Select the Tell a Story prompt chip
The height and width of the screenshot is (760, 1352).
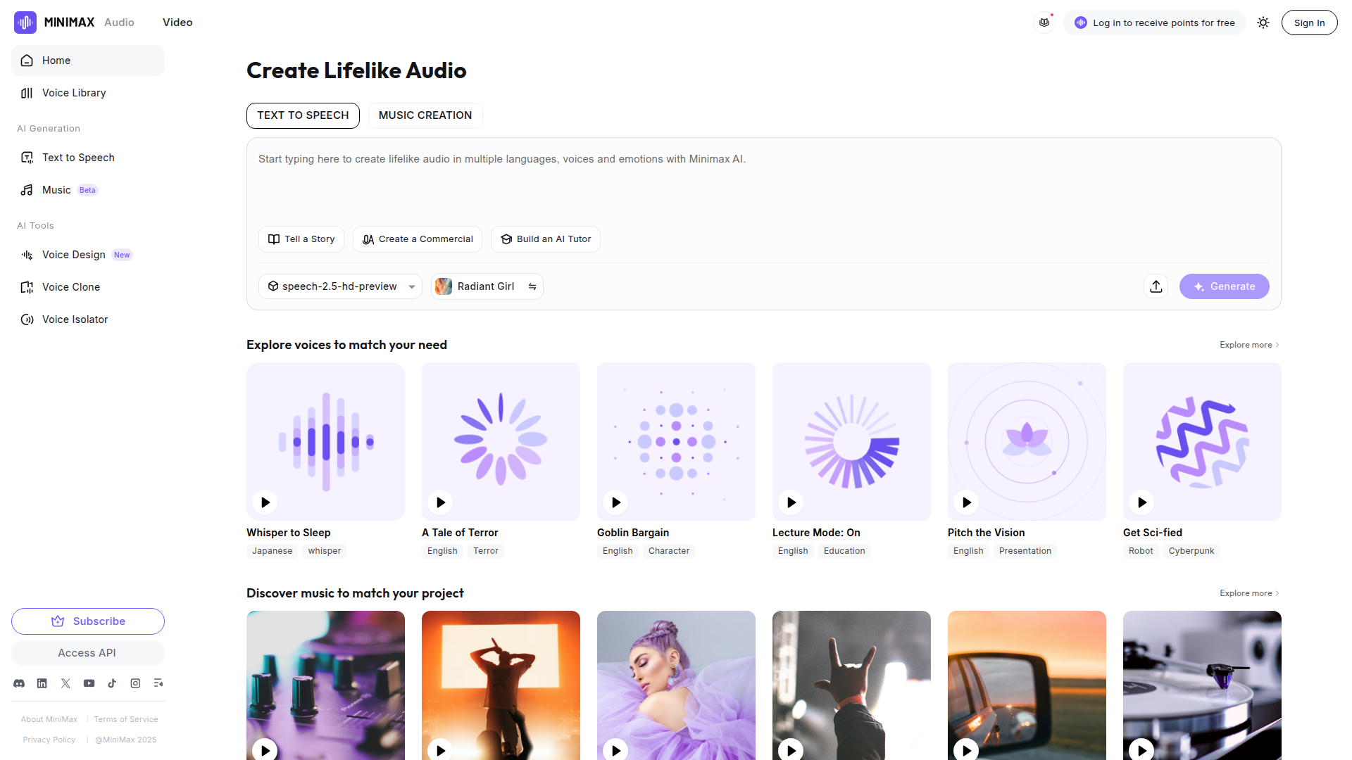301,239
